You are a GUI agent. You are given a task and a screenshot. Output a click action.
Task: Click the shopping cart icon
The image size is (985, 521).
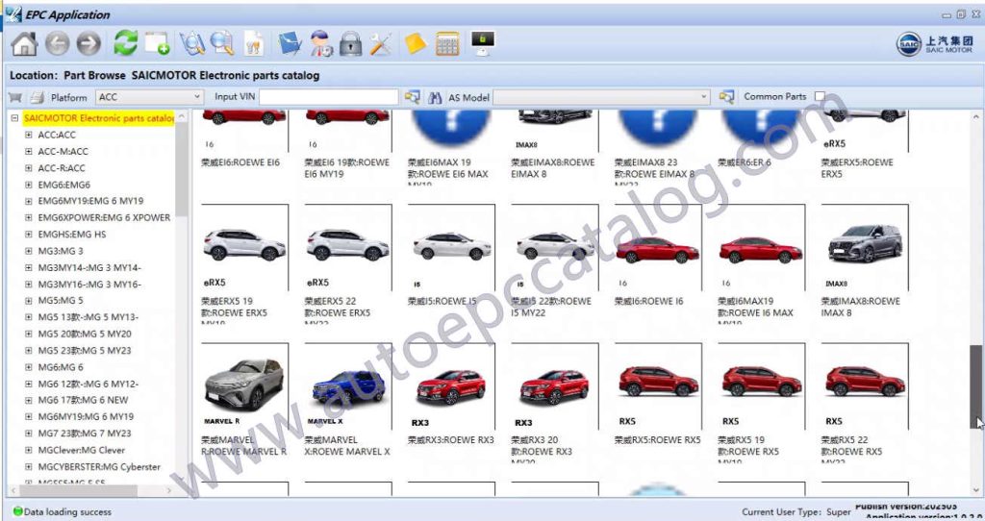15,97
